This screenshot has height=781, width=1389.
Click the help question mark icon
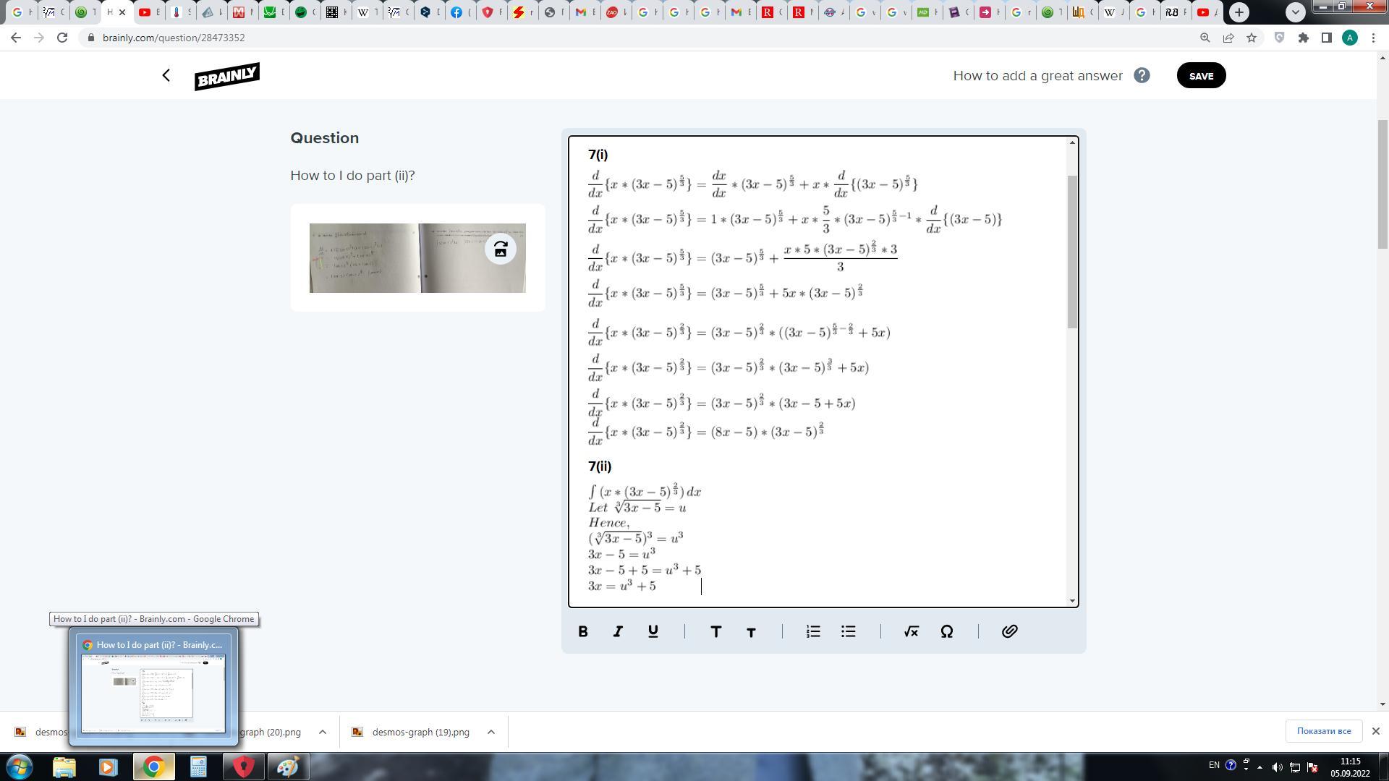(1142, 75)
